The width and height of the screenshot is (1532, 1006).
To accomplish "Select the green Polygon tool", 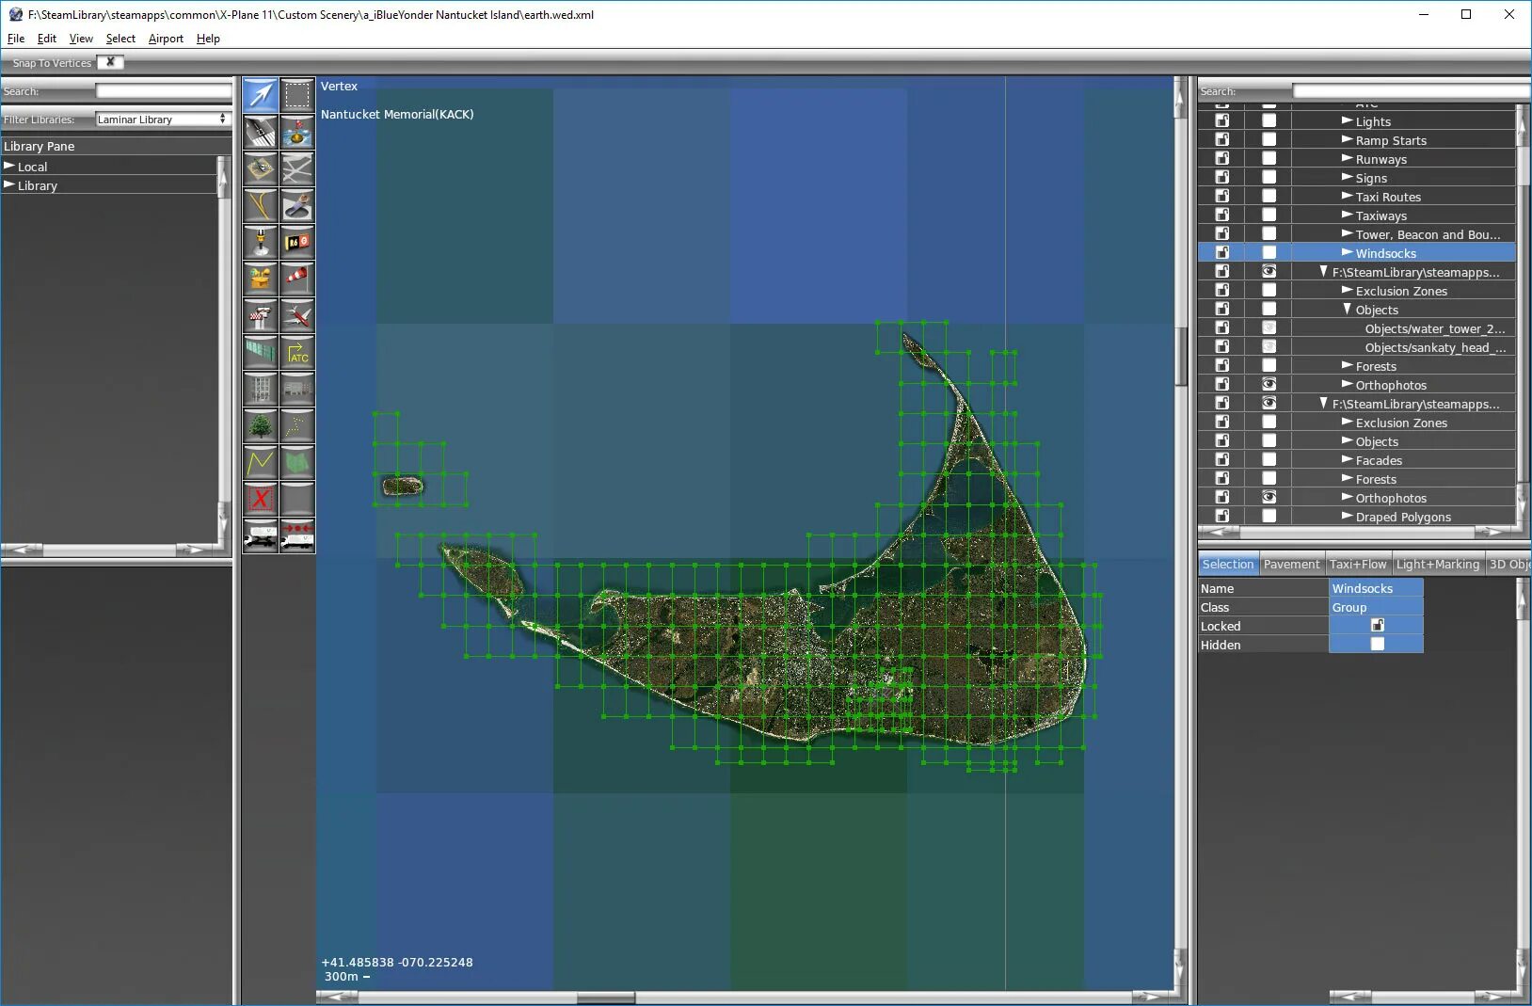I will click(297, 462).
